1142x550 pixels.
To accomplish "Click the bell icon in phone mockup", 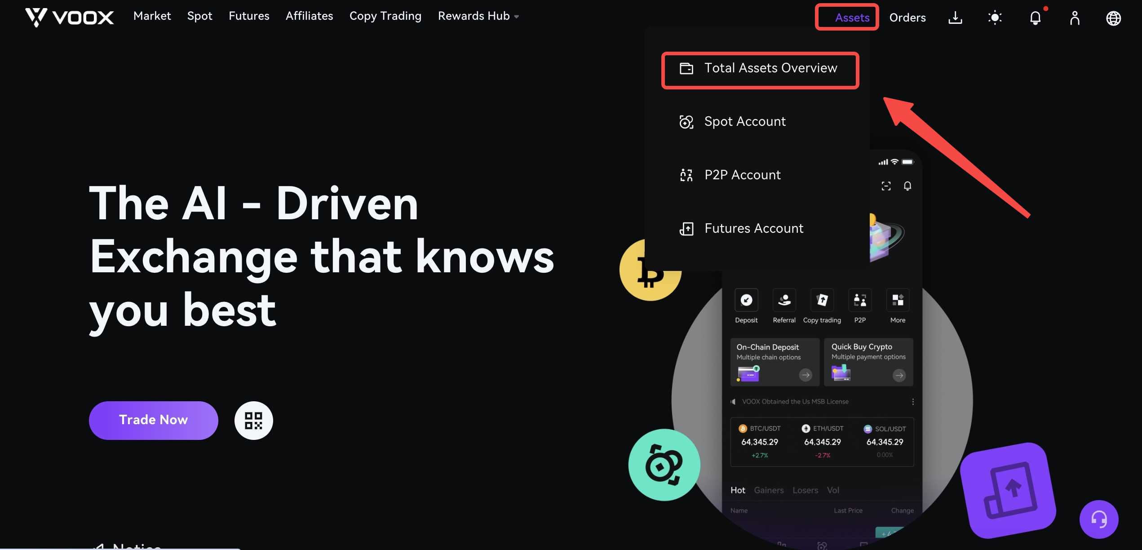I will tap(907, 186).
